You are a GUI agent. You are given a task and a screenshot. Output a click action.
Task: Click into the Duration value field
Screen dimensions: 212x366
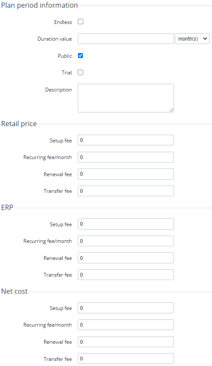pos(126,39)
